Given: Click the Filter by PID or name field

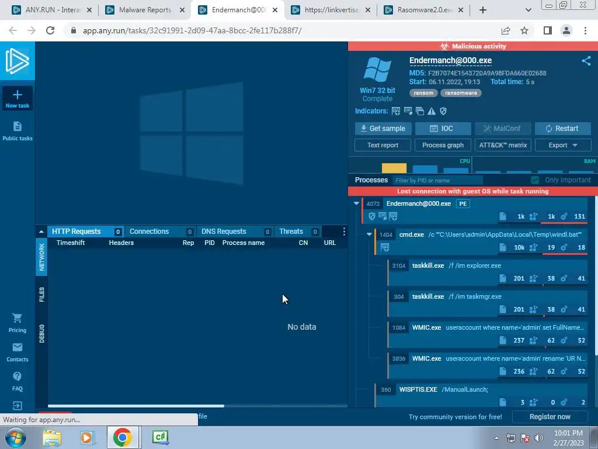Looking at the screenshot, I should click(x=438, y=180).
